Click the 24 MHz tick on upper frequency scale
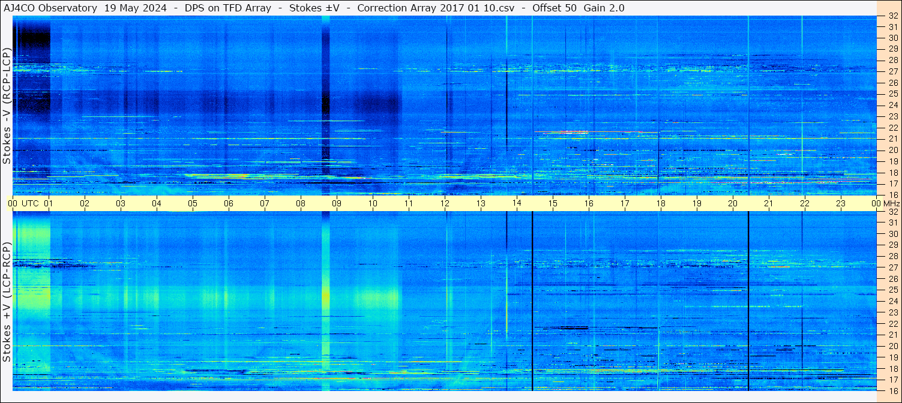 (892, 105)
